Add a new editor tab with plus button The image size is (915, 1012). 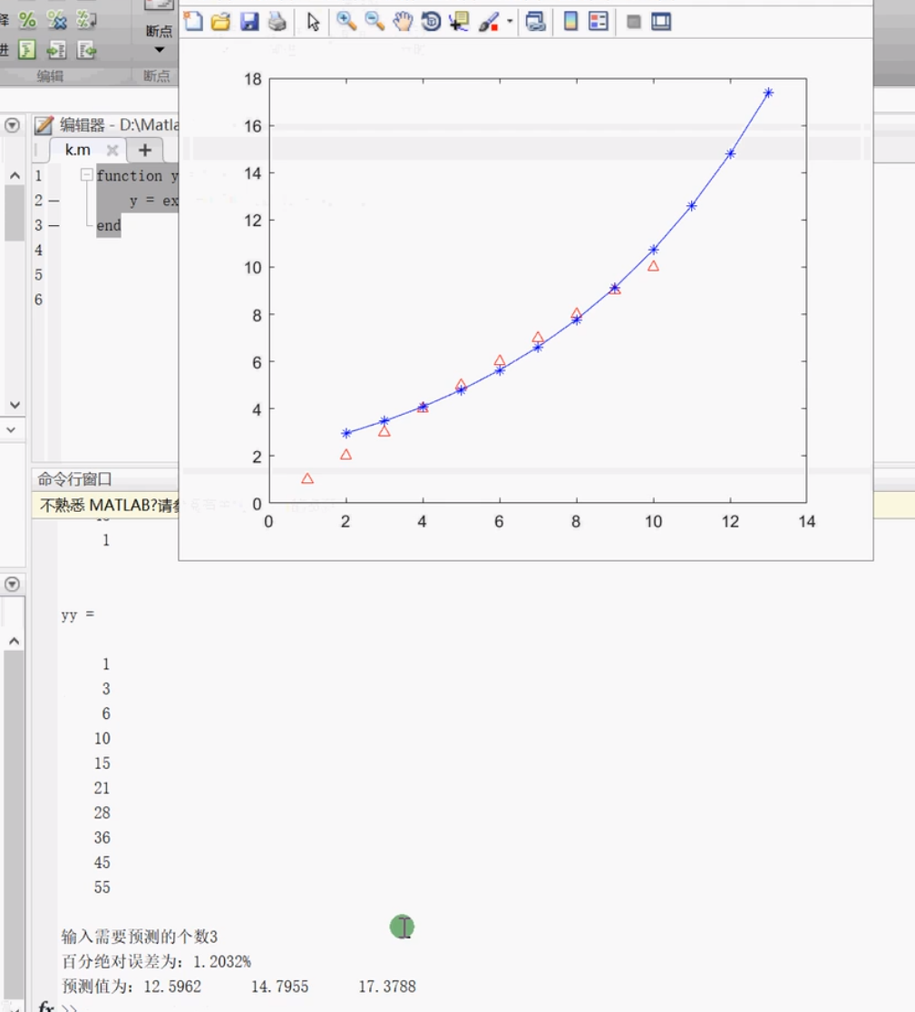point(145,151)
